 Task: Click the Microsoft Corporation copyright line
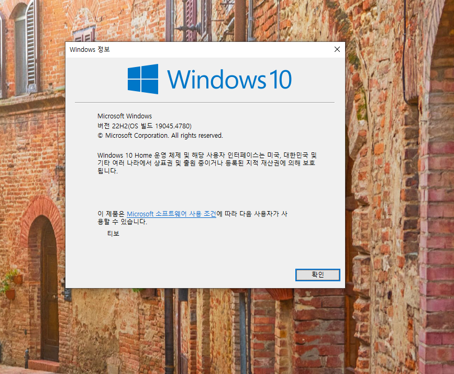[x=160, y=136]
